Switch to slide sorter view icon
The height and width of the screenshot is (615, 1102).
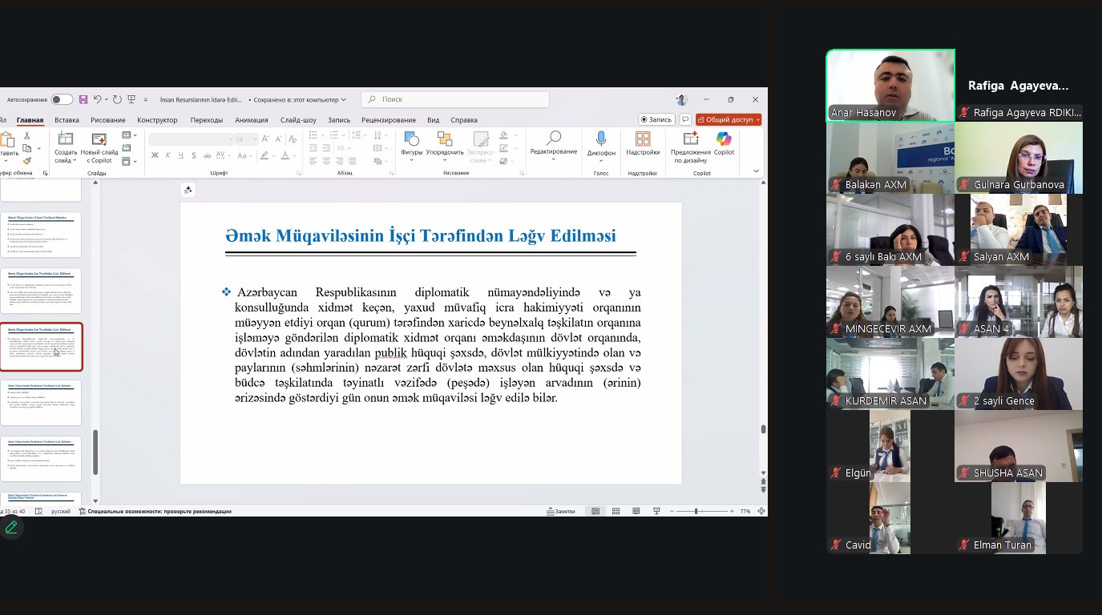tap(616, 511)
